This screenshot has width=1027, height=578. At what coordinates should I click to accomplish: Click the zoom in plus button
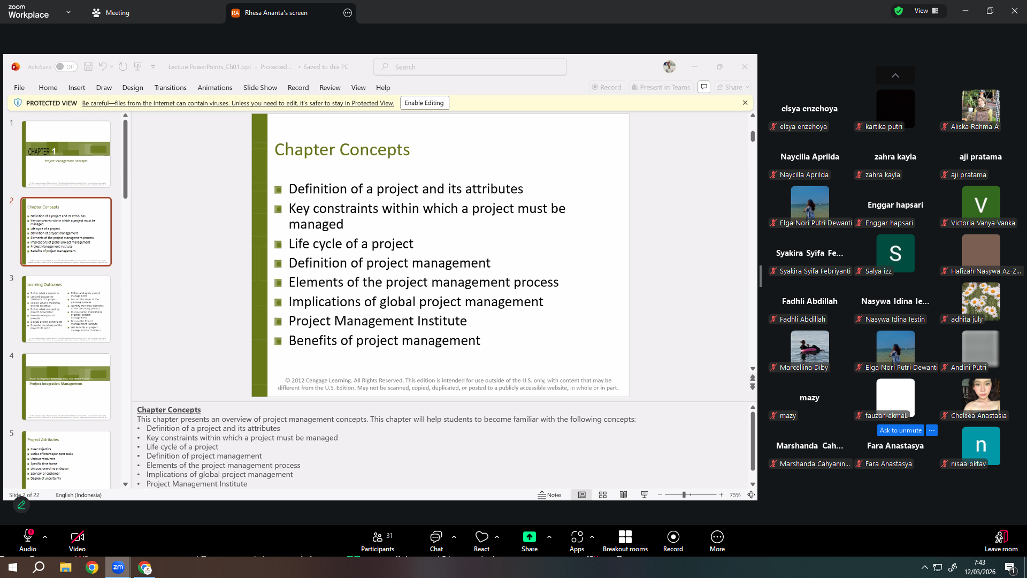coord(721,495)
